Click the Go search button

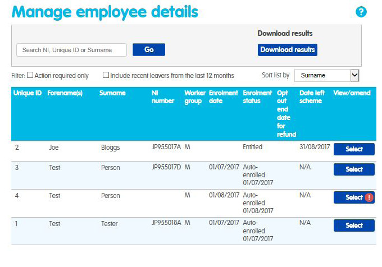click(x=149, y=50)
